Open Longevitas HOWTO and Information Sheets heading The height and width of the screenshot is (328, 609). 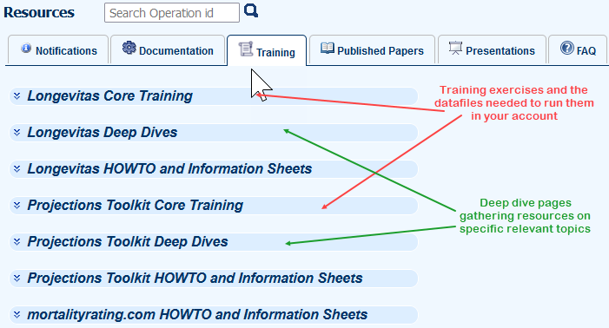click(169, 168)
